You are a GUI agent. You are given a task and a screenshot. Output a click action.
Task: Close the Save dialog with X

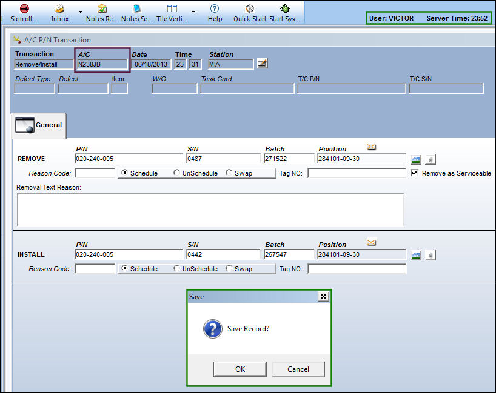pos(323,296)
